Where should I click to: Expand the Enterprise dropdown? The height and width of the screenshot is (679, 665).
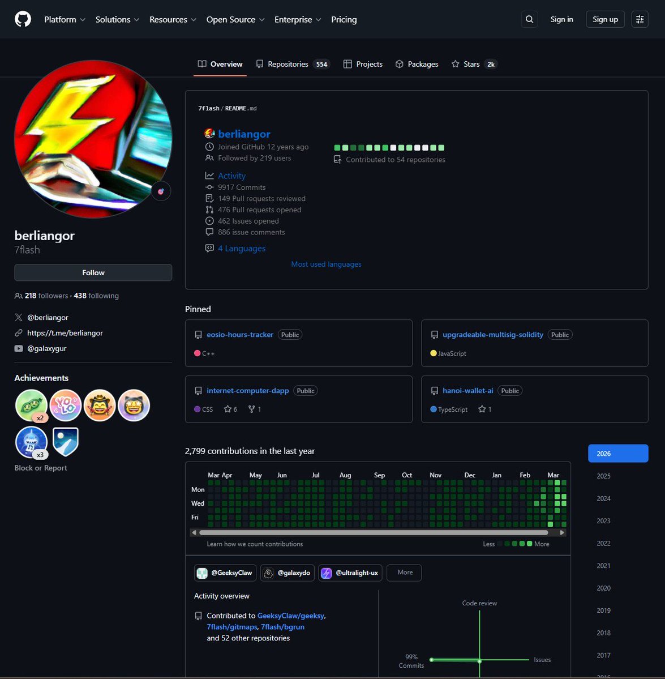(298, 19)
